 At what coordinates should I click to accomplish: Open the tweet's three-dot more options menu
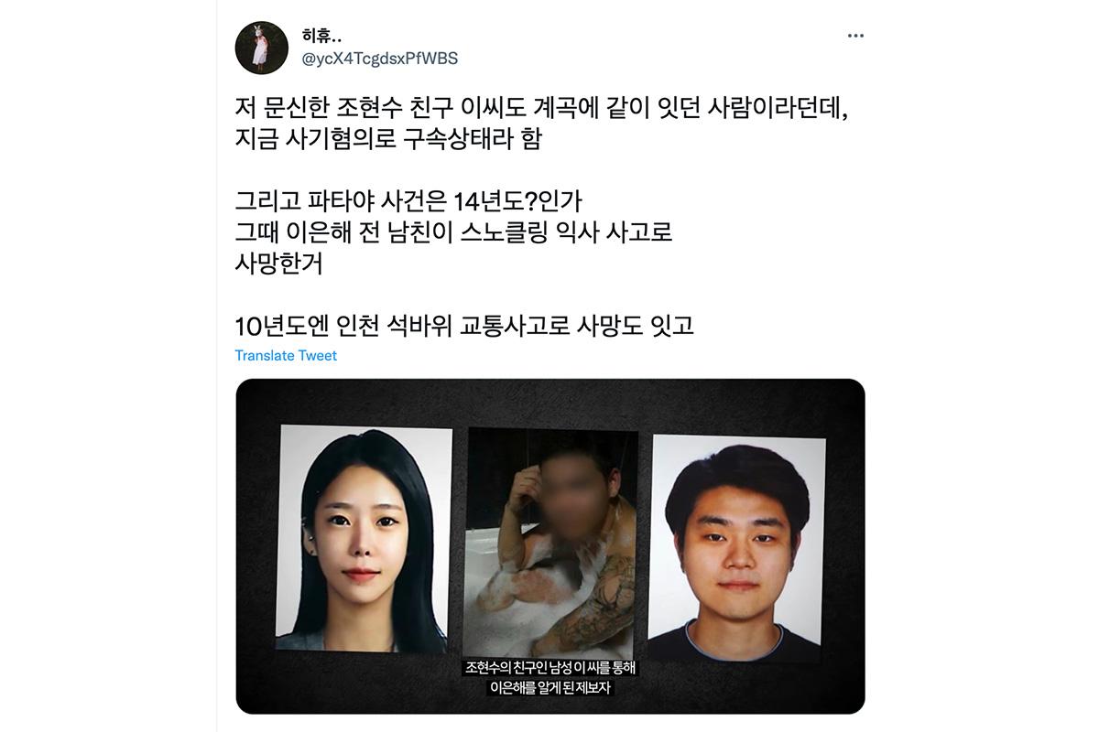point(855,36)
